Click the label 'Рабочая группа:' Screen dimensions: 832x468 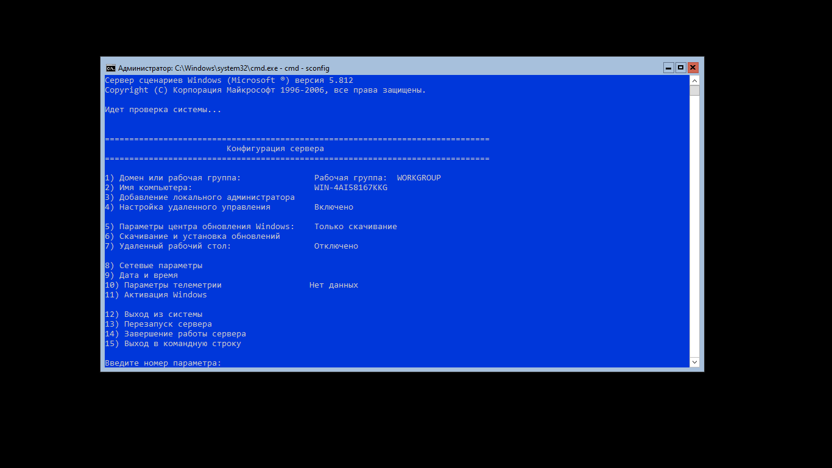point(351,178)
